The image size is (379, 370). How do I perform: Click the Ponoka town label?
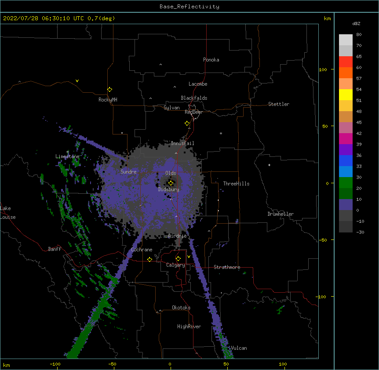point(211,60)
